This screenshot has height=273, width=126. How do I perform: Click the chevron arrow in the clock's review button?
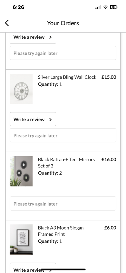tap(50, 119)
